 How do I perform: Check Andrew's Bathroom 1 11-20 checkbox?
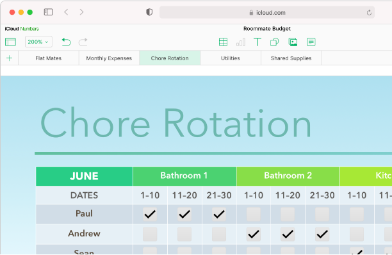184,234
